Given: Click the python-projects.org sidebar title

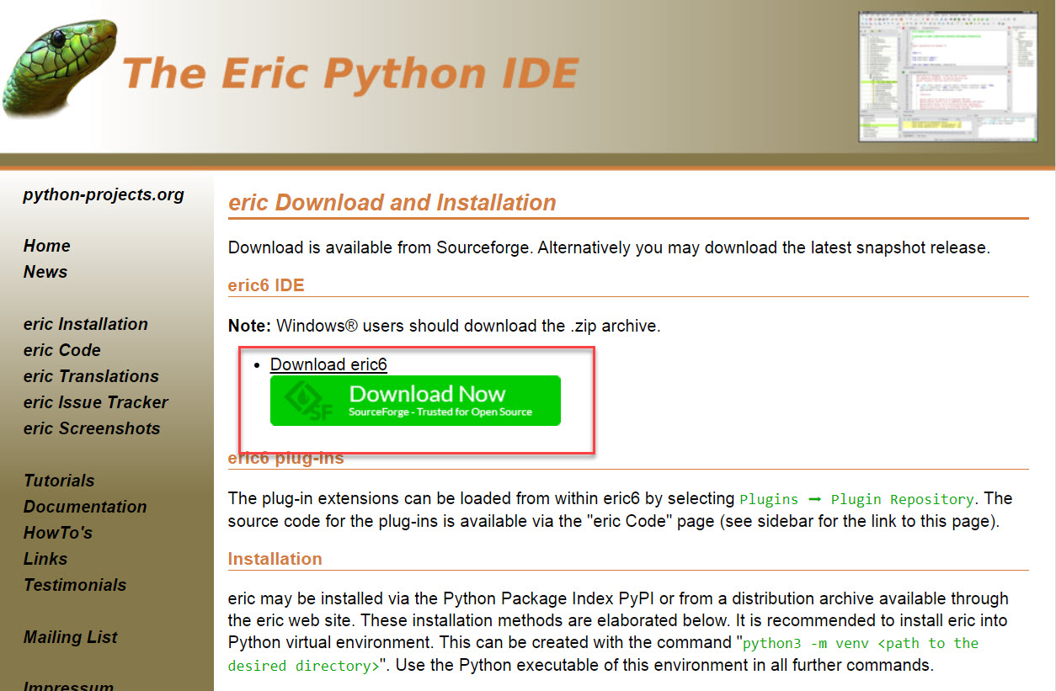Looking at the screenshot, I should pyautogui.click(x=104, y=194).
